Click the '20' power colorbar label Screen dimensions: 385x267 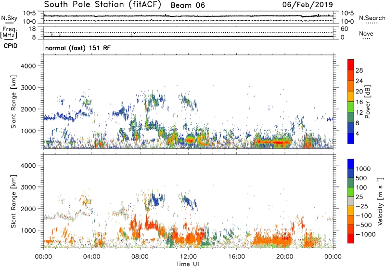(359, 92)
